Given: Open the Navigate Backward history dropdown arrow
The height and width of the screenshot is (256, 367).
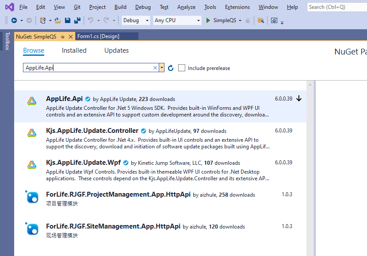Looking at the screenshot, I should 22,21.
